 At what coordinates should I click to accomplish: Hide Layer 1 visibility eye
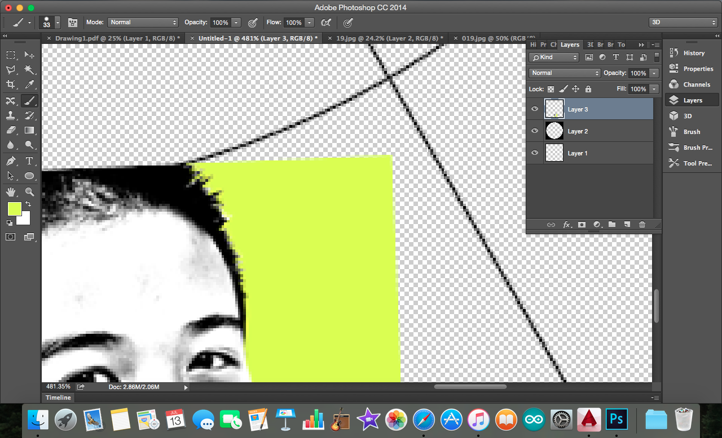(535, 153)
